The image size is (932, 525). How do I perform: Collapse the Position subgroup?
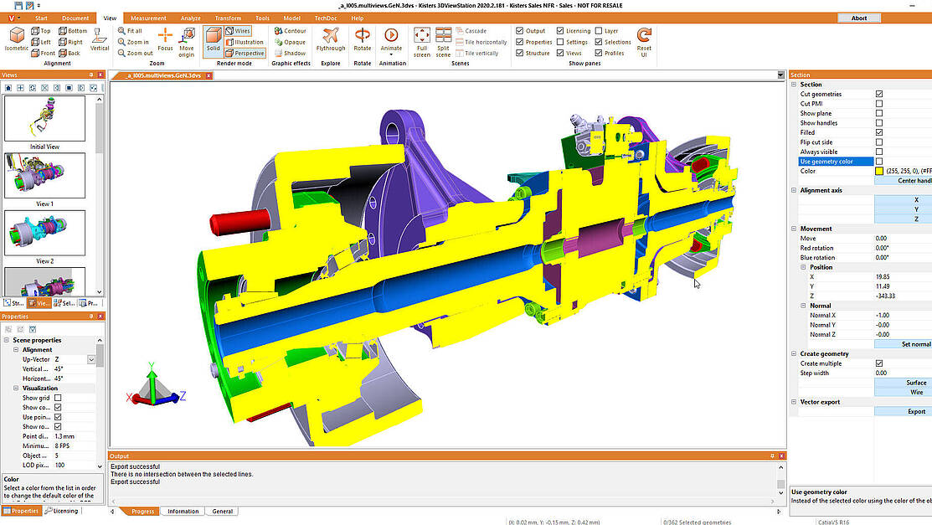coord(803,267)
